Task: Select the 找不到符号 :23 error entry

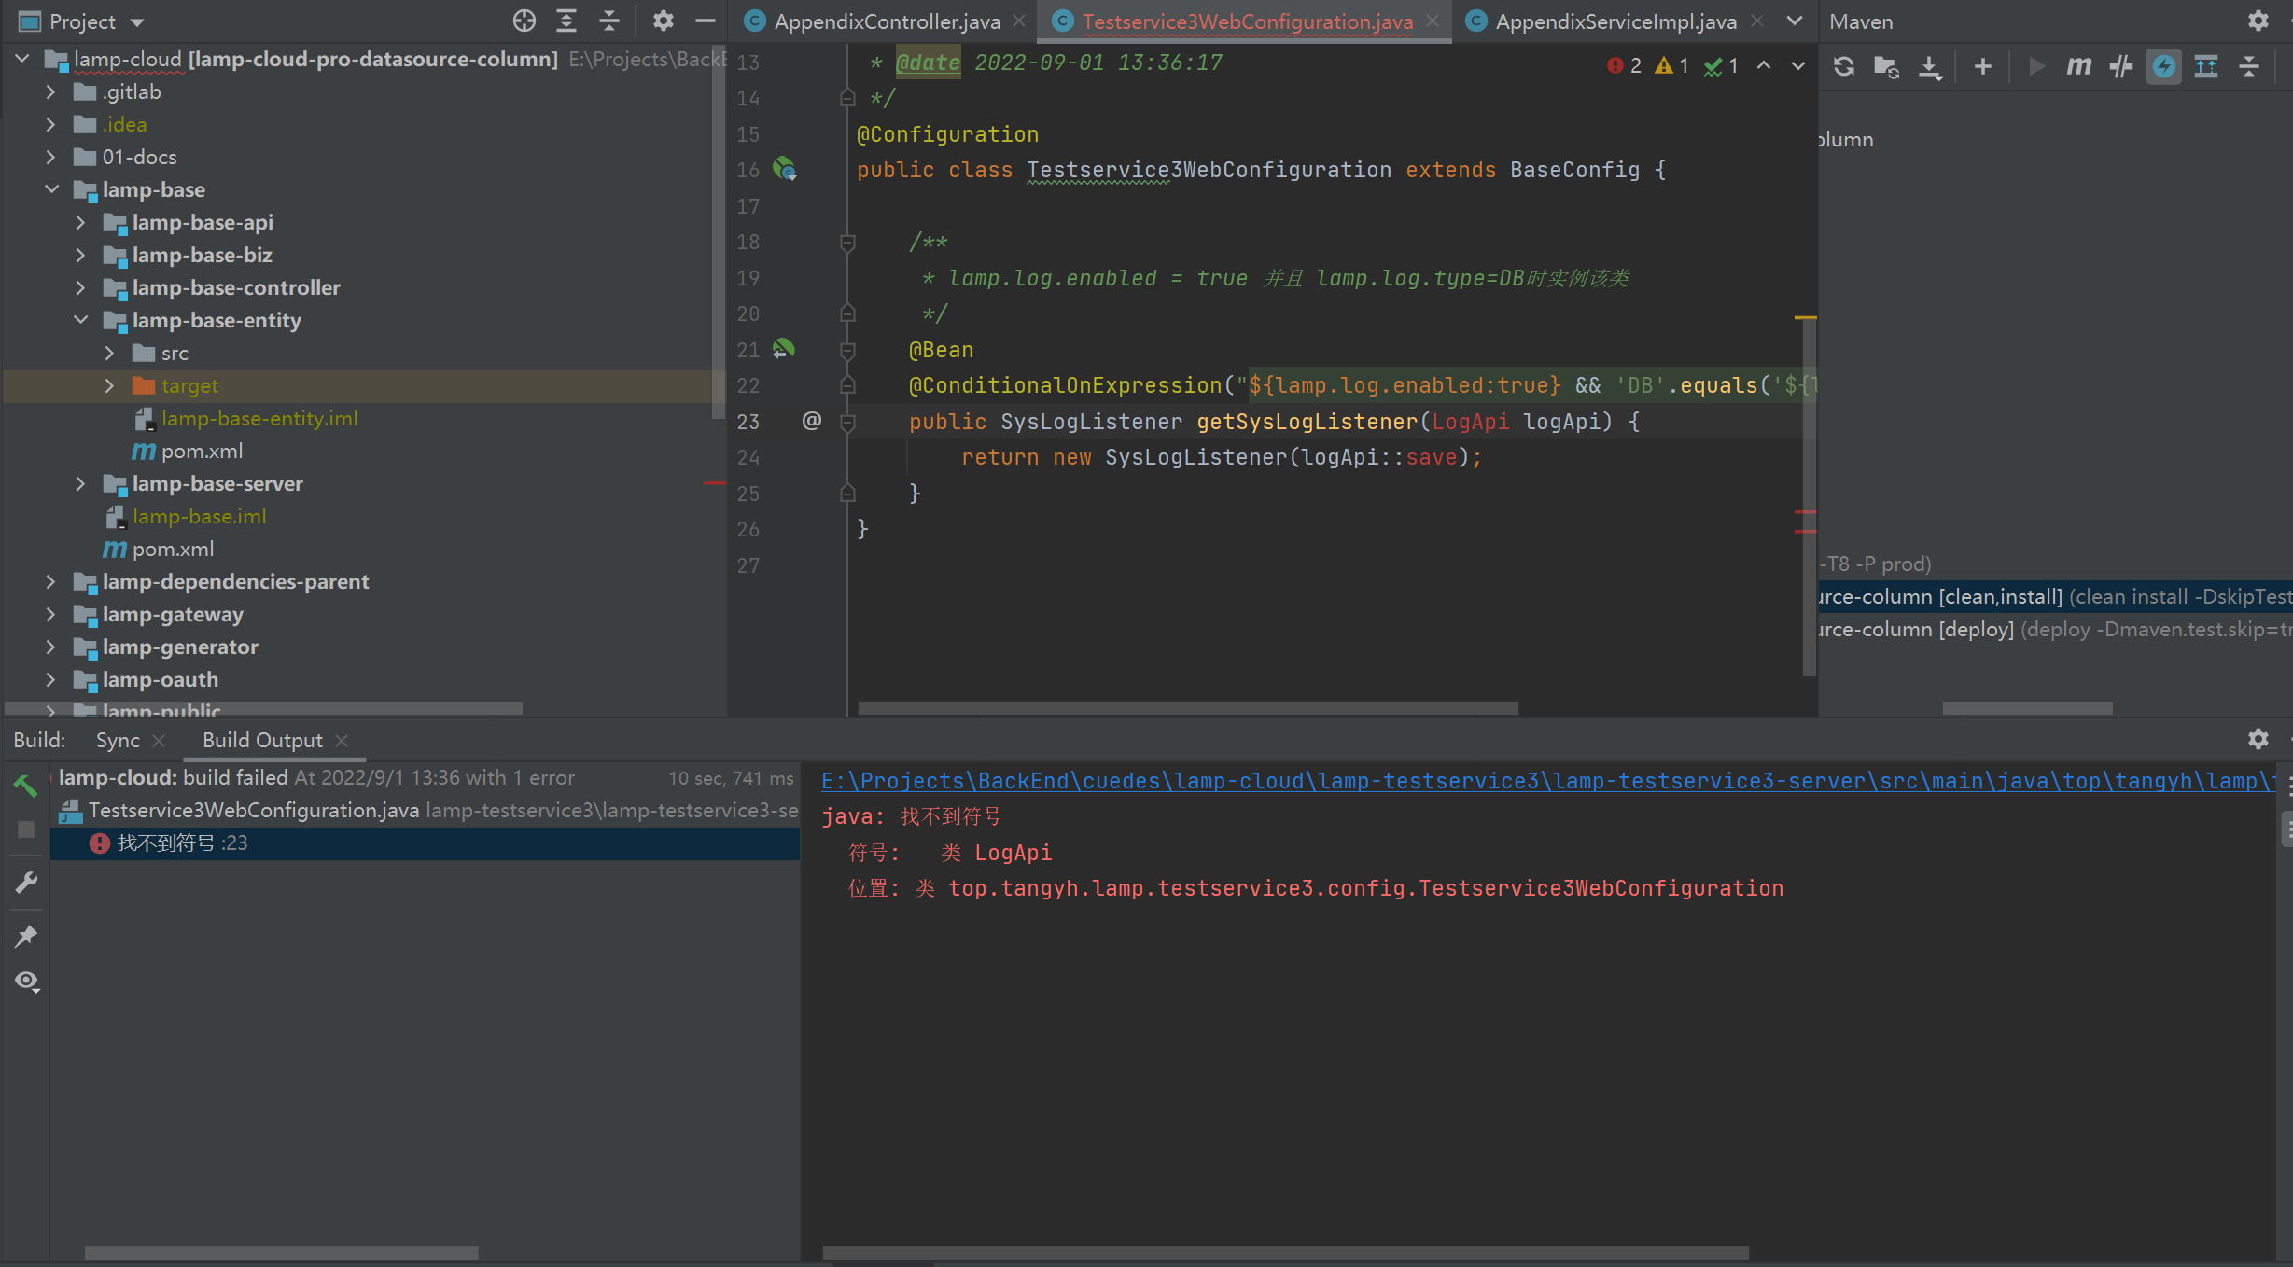Action: 183,842
